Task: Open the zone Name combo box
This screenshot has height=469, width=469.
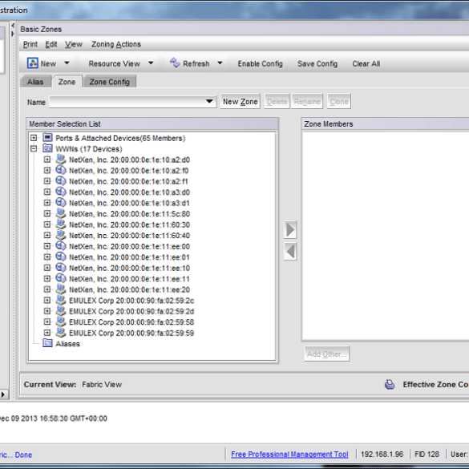Action: (x=132, y=102)
